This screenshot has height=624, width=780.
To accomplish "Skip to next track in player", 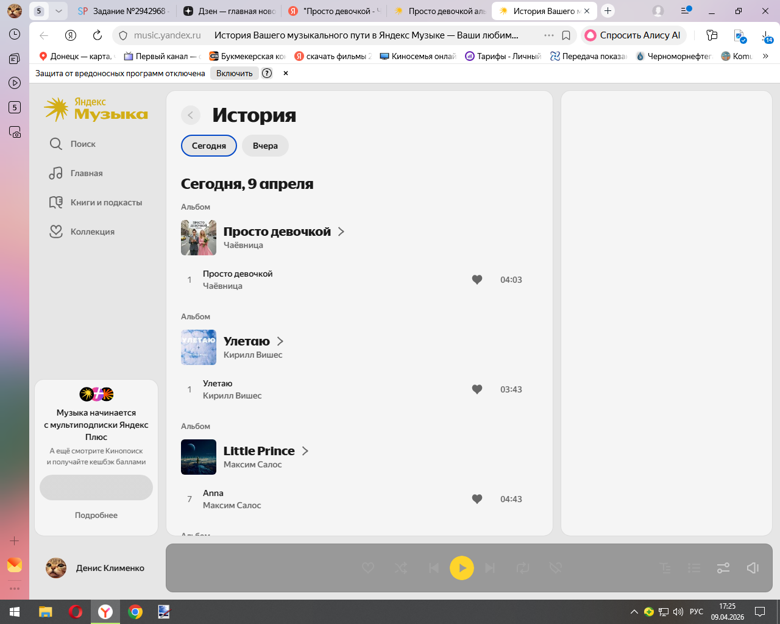I will click(x=490, y=568).
